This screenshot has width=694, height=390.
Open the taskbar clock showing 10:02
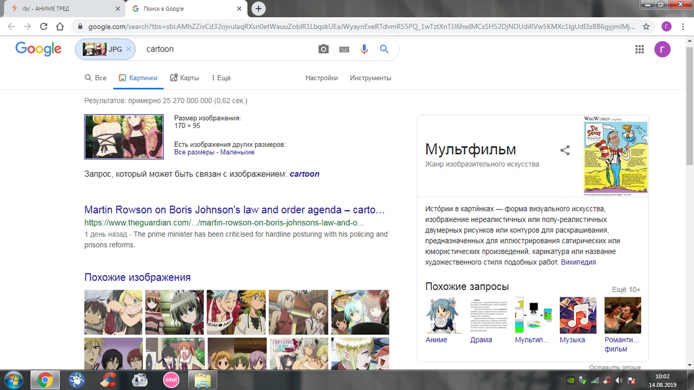[x=662, y=380]
